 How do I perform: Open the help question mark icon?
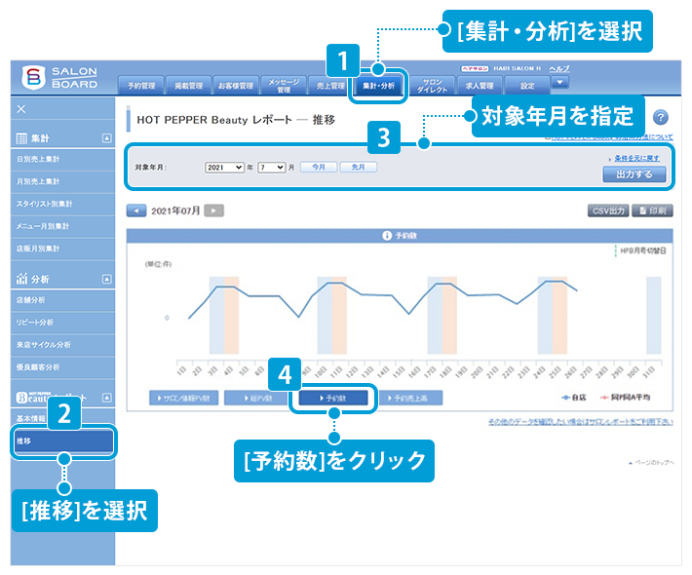pyautogui.click(x=660, y=117)
